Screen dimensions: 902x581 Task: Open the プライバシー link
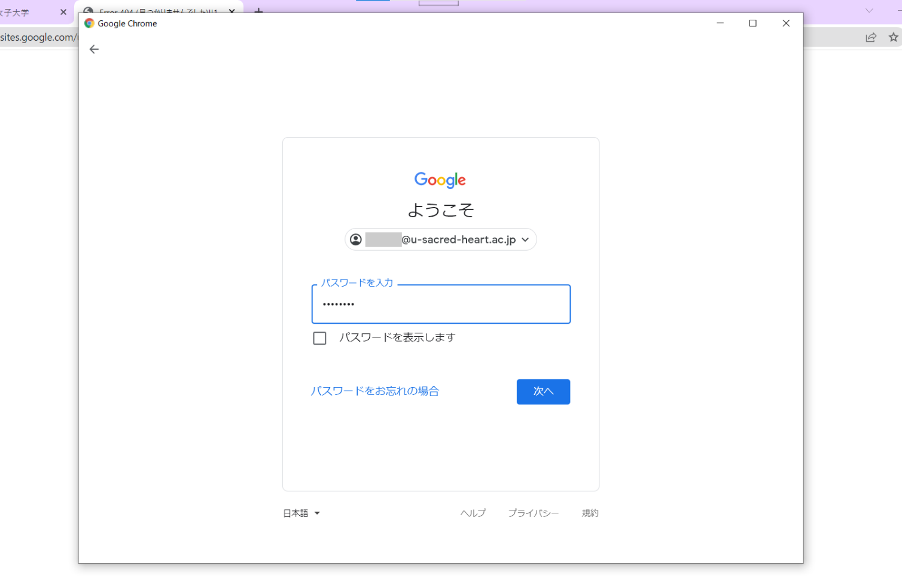click(x=533, y=513)
